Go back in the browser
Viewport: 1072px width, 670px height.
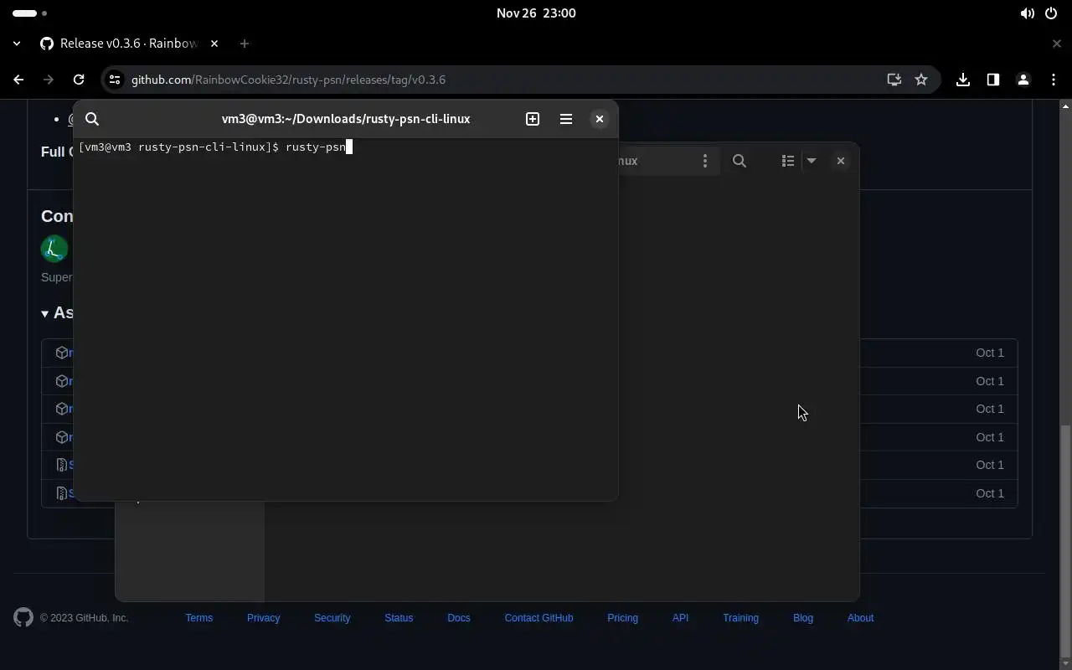click(18, 80)
